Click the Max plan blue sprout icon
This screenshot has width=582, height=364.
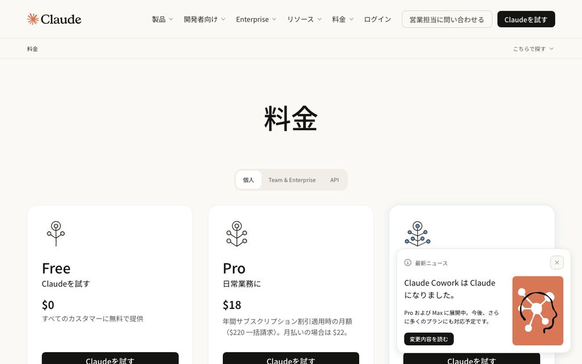pyautogui.click(x=418, y=234)
